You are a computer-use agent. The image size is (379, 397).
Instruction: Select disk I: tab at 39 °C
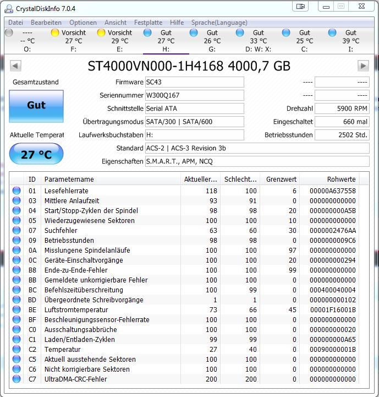[x=350, y=41]
